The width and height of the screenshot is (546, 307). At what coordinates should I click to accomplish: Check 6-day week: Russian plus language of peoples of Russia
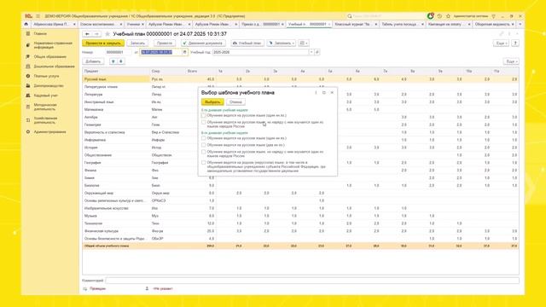[x=204, y=152]
